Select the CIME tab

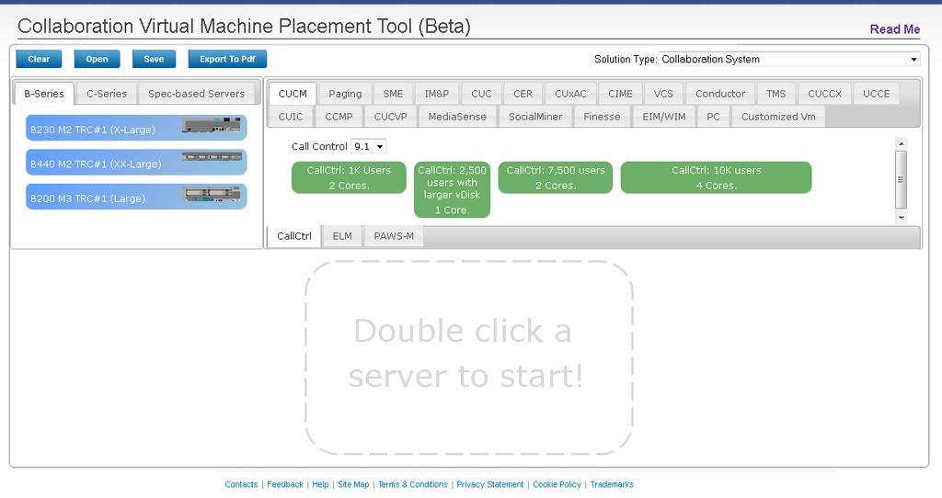pos(620,94)
